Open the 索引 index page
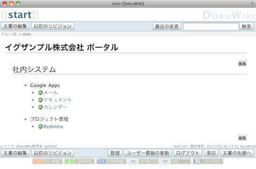This screenshot has width=256, height=169. tap(211, 153)
